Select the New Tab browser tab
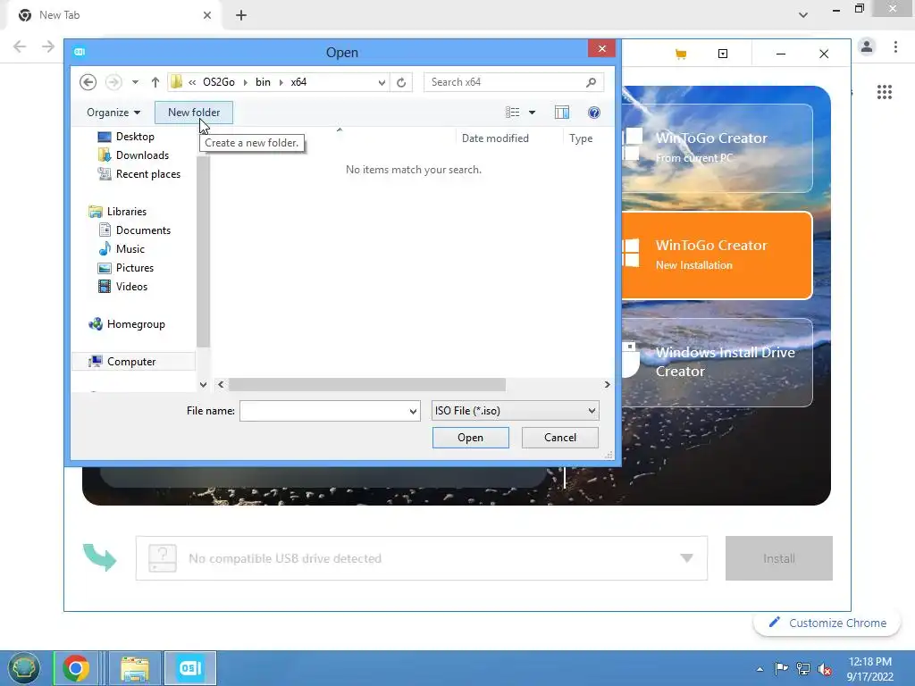 pos(115,15)
